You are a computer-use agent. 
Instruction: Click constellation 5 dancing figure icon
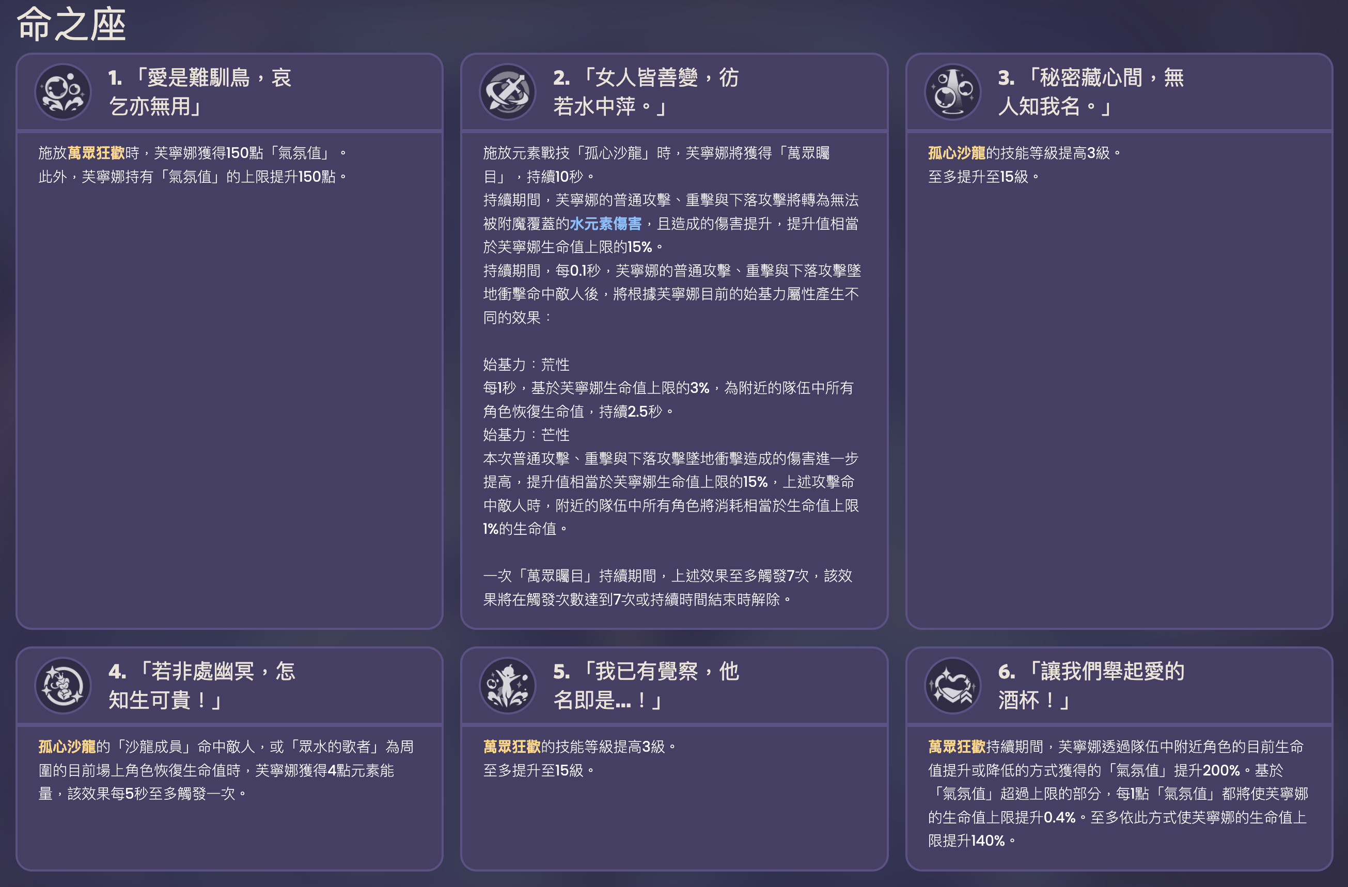[x=508, y=686]
